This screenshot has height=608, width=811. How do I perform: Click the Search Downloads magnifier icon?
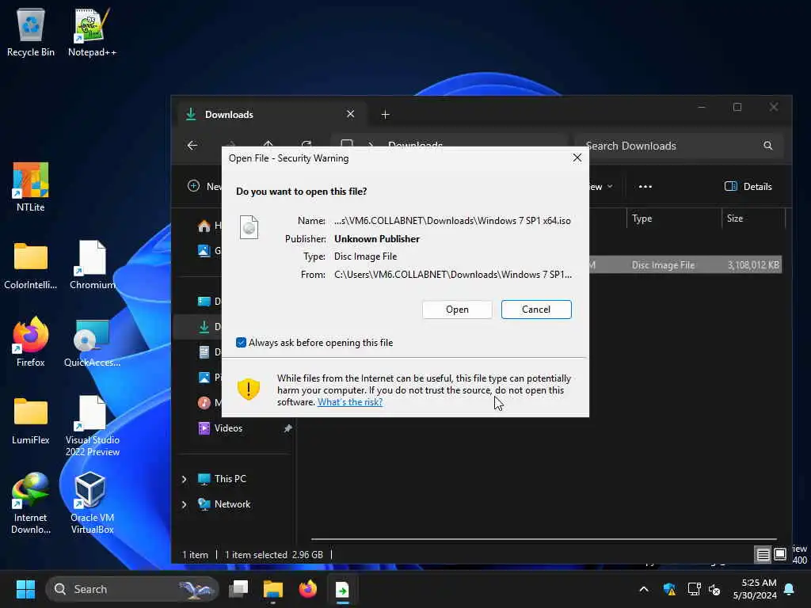[768, 146]
